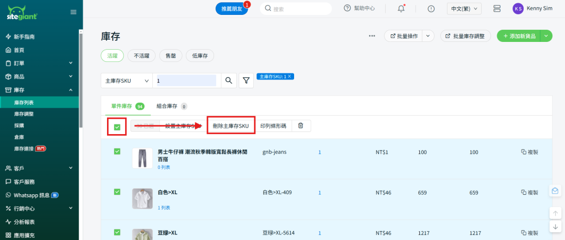Open the dropdown arrow beside 批量操作
The width and height of the screenshot is (565, 240).
pyautogui.click(x=428, y=36)
